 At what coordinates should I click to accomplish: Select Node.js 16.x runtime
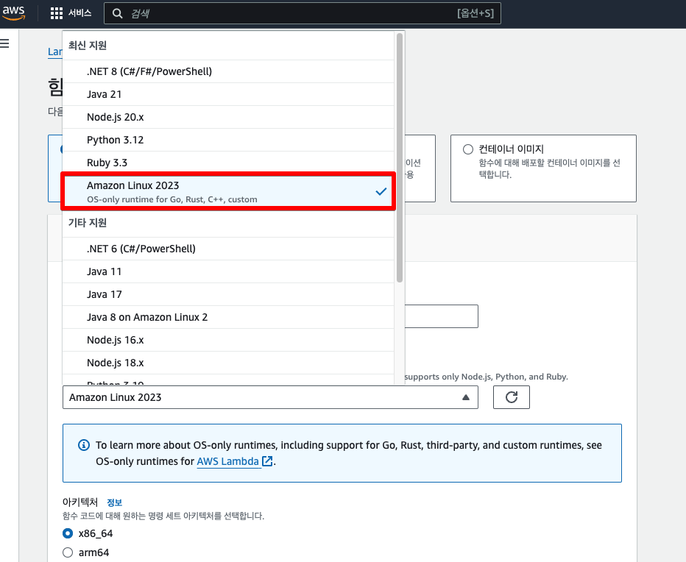228,339
